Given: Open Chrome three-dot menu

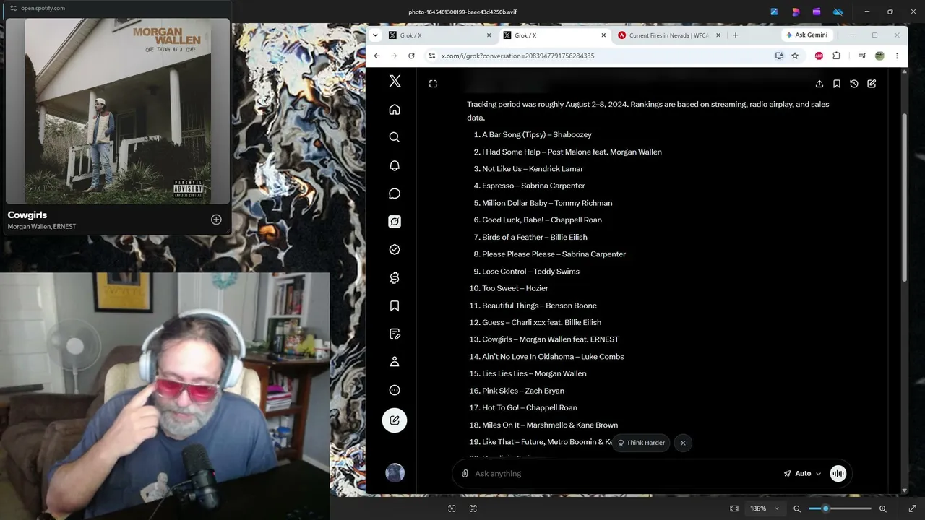Looking at the screenshot, I should 897,56.
